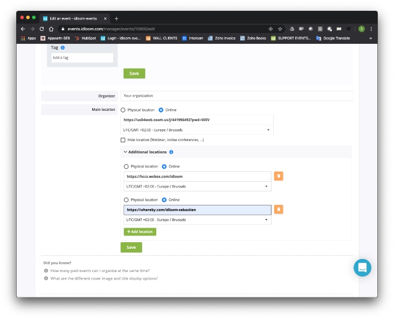The height and width of the screenshot is (319, 394).
Task: Open the browser home page
Action: pos(51,29)
